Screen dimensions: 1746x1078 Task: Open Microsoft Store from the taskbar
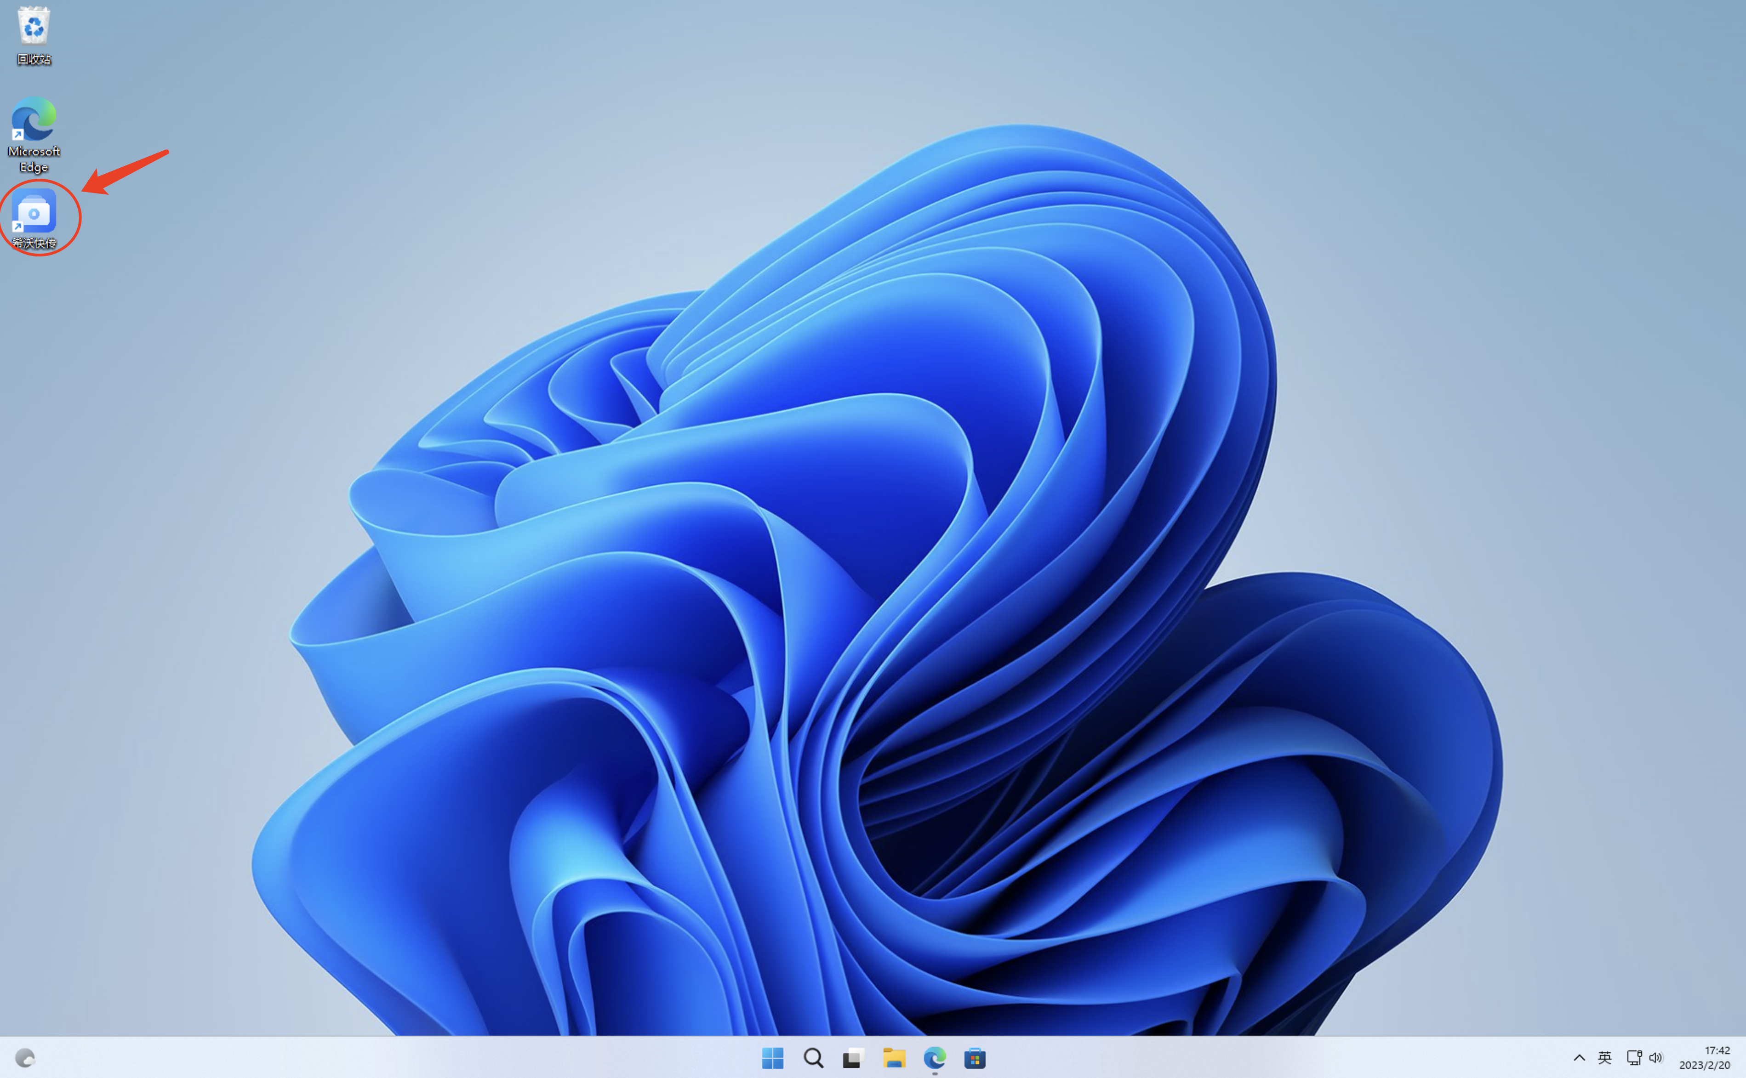pos(975,1058)
